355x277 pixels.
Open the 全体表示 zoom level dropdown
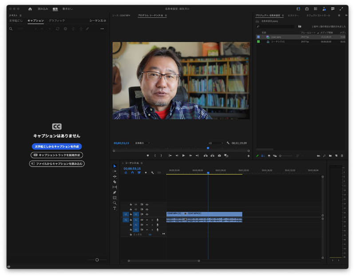pos(142,143)
